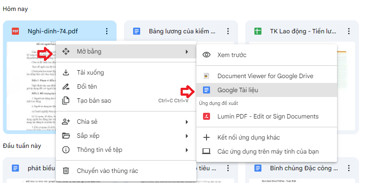Select Tải xuống from context menu
This screenshot has width=366, height=183.
click(90, 72)
